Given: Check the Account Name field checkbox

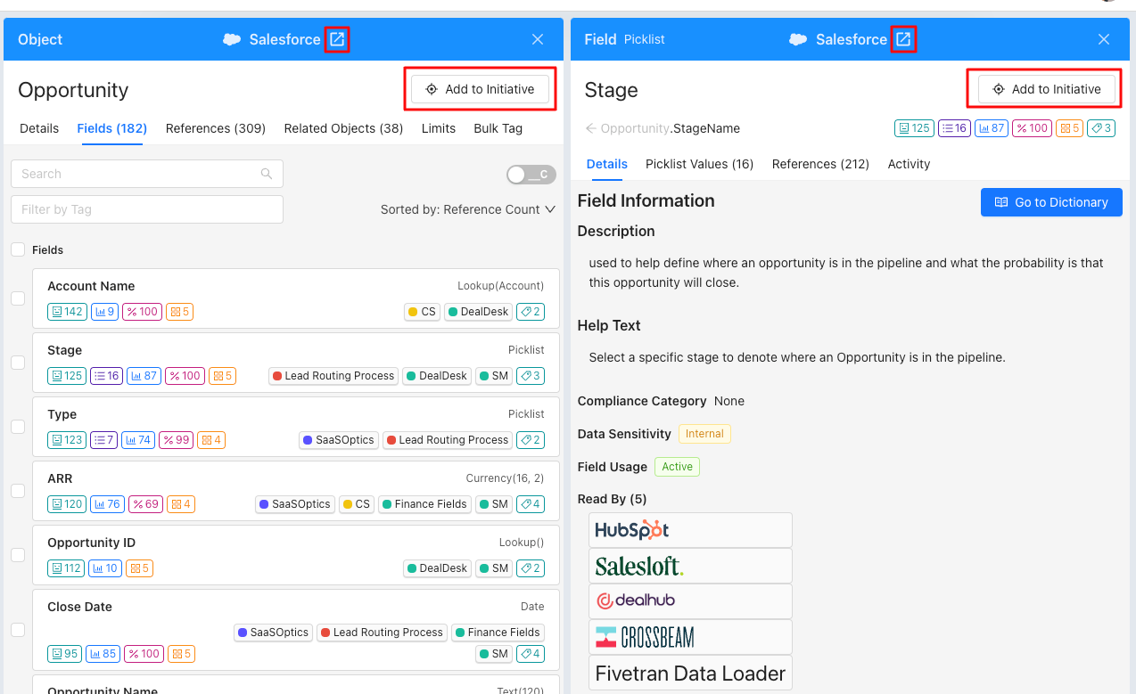Looking at the screenshot, I should (18, 298).
